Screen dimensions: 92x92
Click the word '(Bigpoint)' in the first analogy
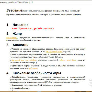click(x=67, y=51)
